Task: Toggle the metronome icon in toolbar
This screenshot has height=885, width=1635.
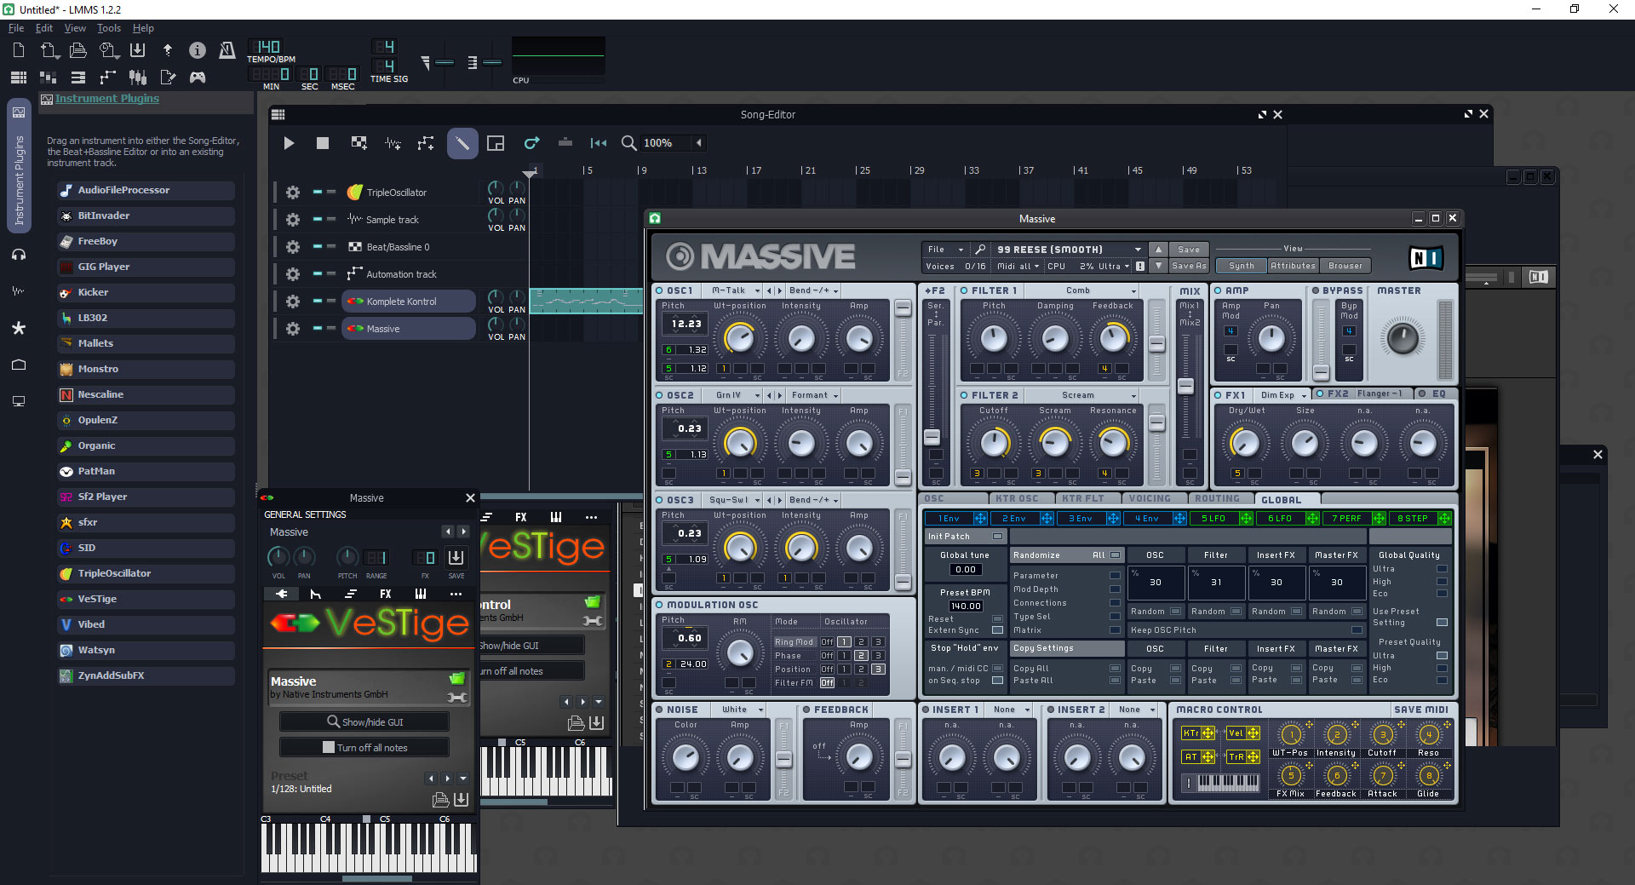Action: point(227,50)
